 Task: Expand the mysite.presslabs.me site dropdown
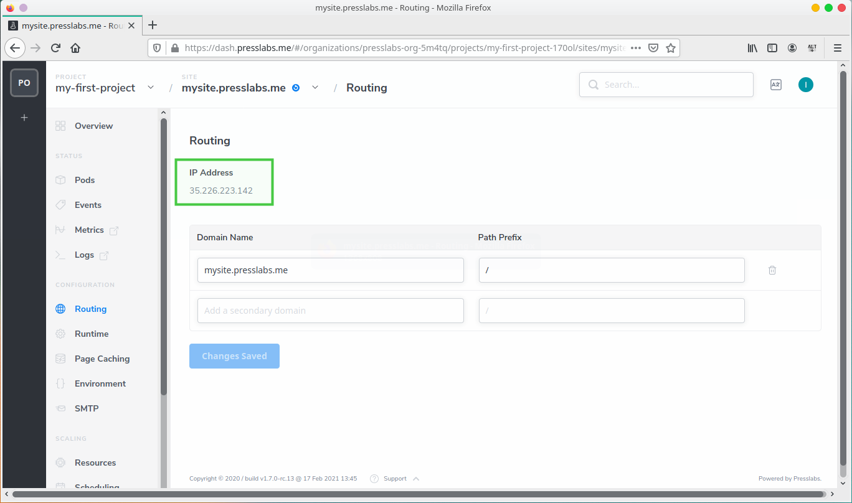[315, 88]
